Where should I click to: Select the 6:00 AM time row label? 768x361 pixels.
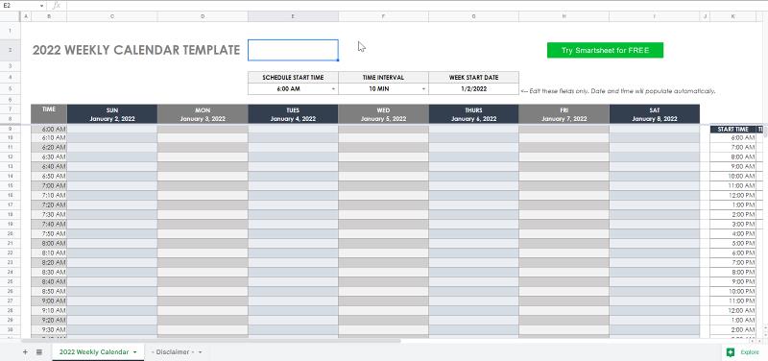49,129
